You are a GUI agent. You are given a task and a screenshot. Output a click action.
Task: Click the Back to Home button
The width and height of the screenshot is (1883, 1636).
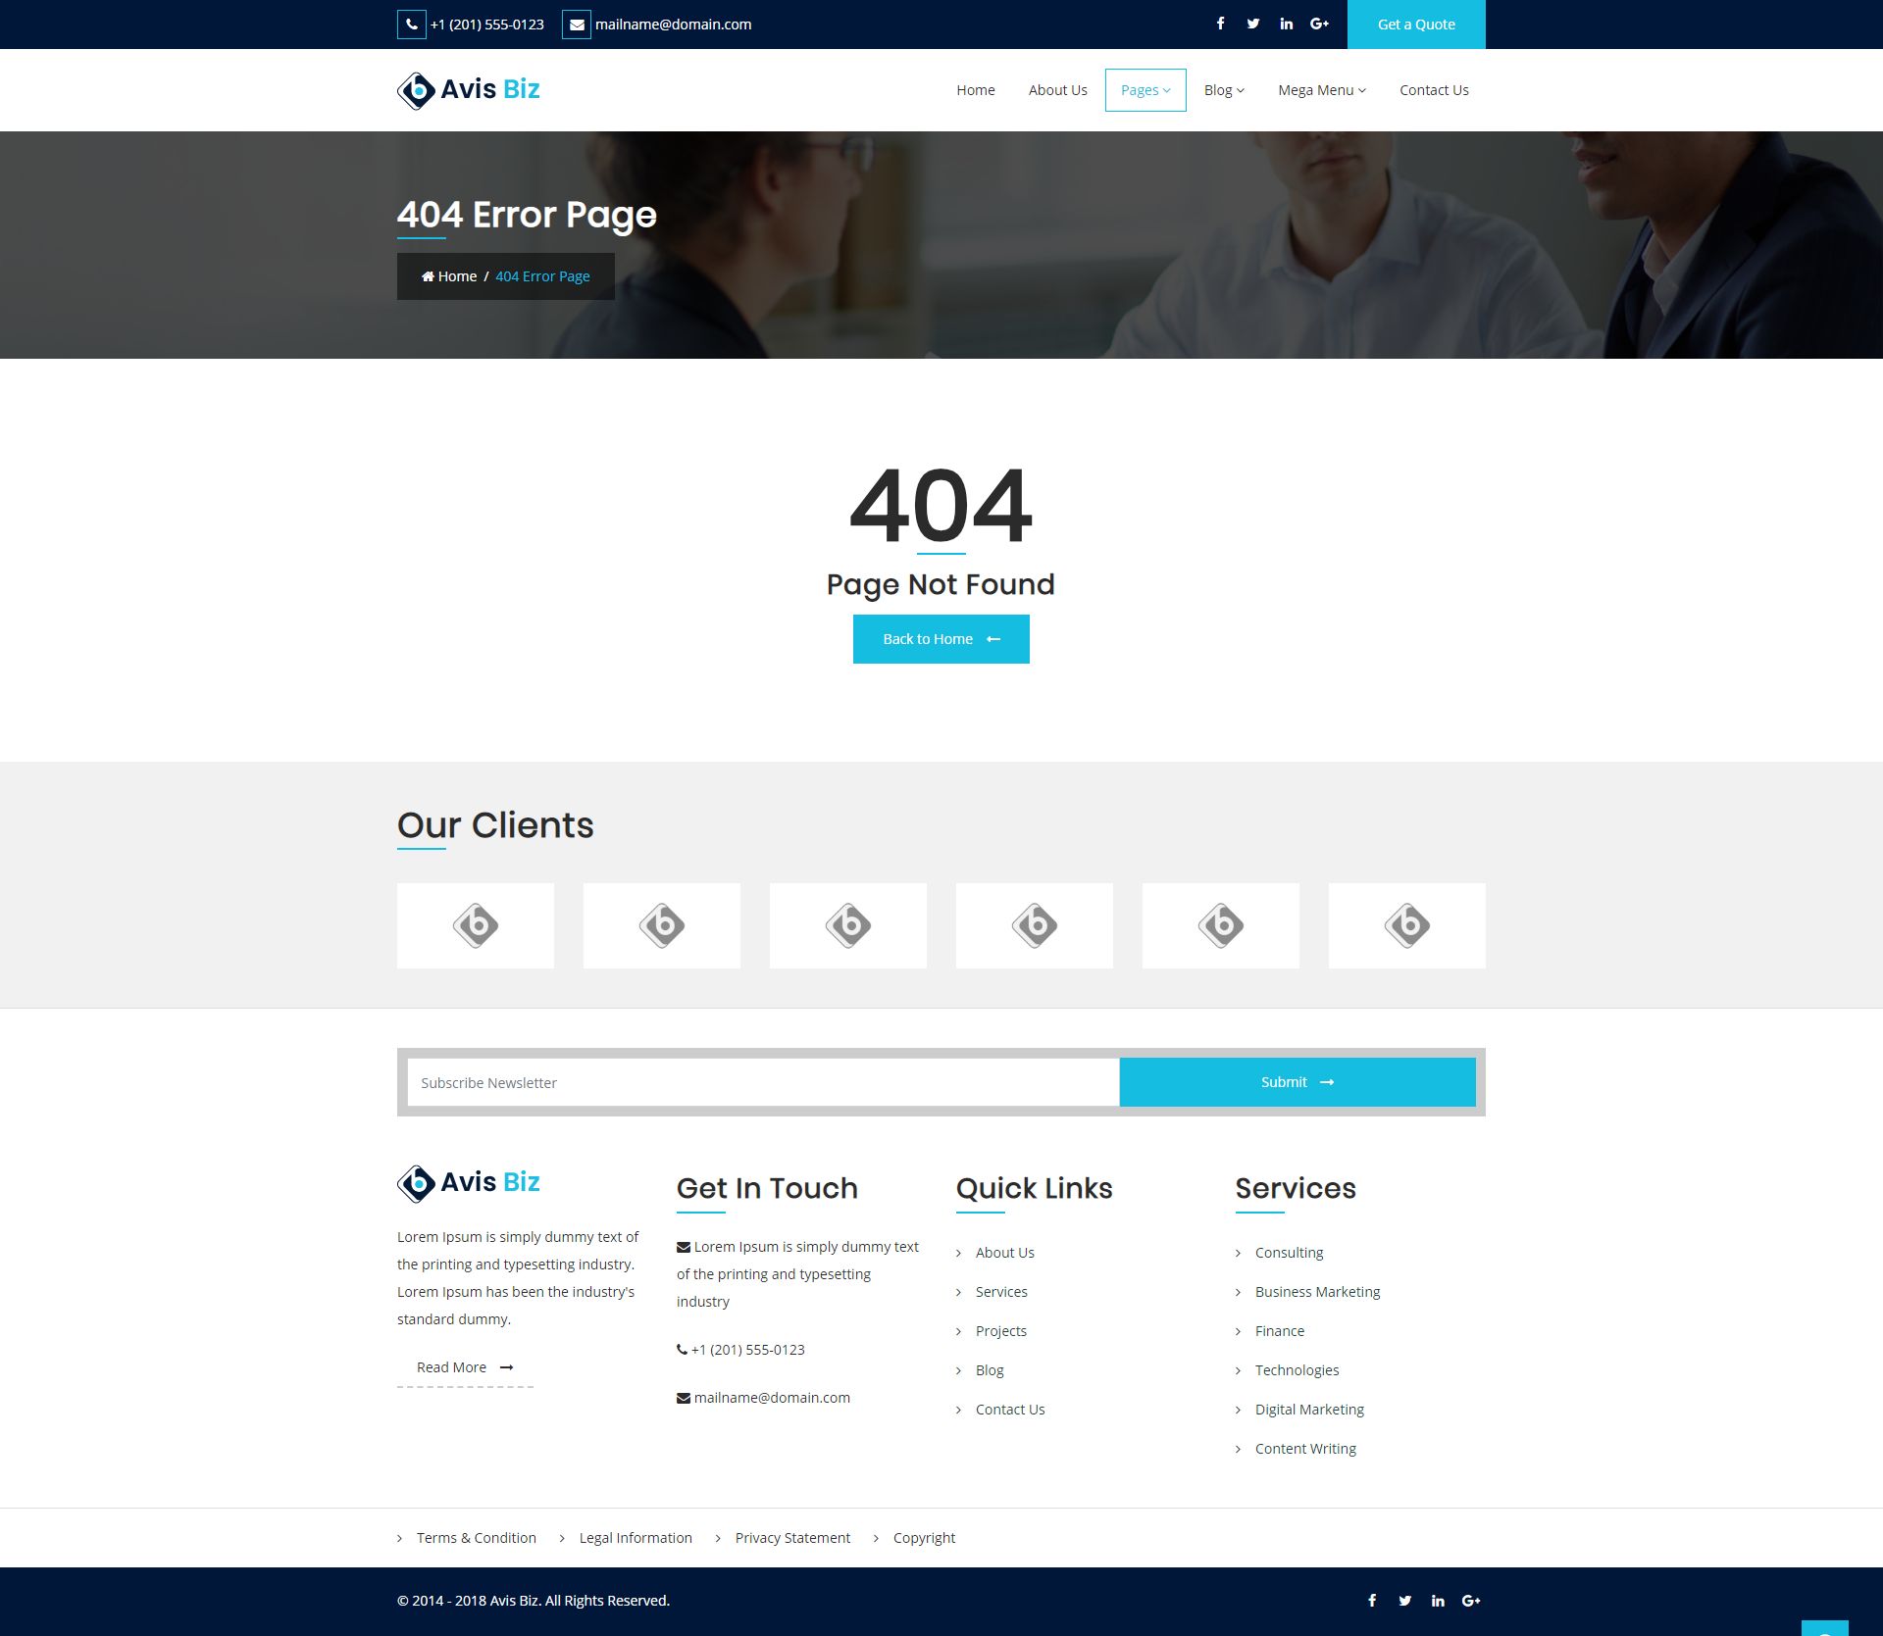941,639
